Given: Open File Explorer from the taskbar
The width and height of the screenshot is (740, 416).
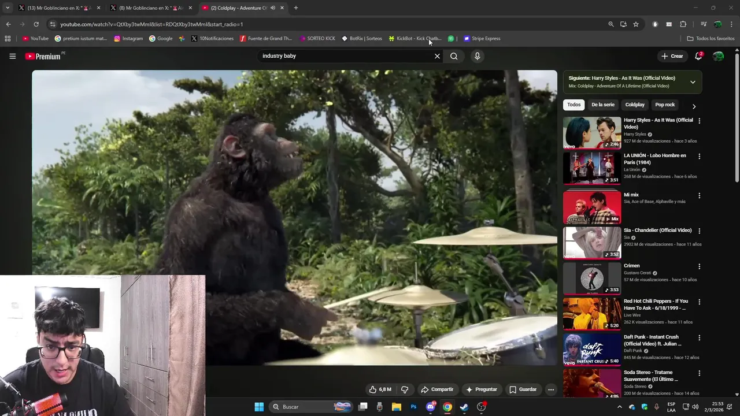Looking at the screenshot, I should [x=397, y=407].
